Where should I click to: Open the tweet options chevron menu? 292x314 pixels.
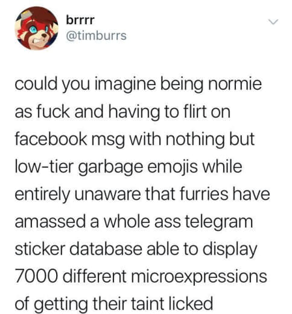(x=273, y=22)
